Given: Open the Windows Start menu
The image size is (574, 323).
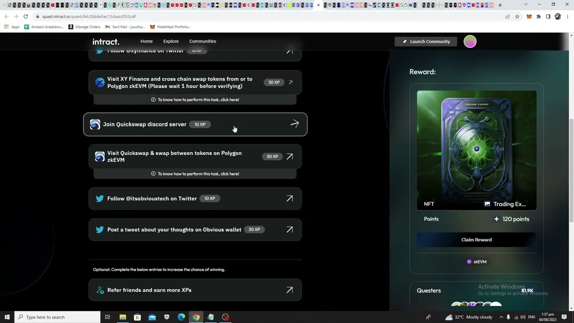Looking at the screenshot, I should pyautogui.click(x=7, y=317).
